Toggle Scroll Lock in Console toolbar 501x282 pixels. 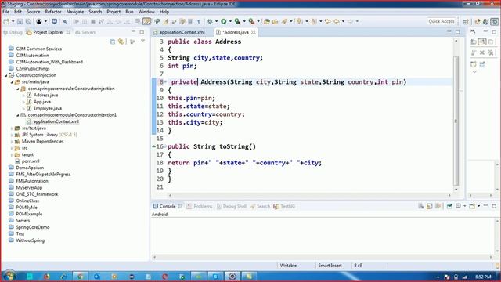tap(430, 206)
